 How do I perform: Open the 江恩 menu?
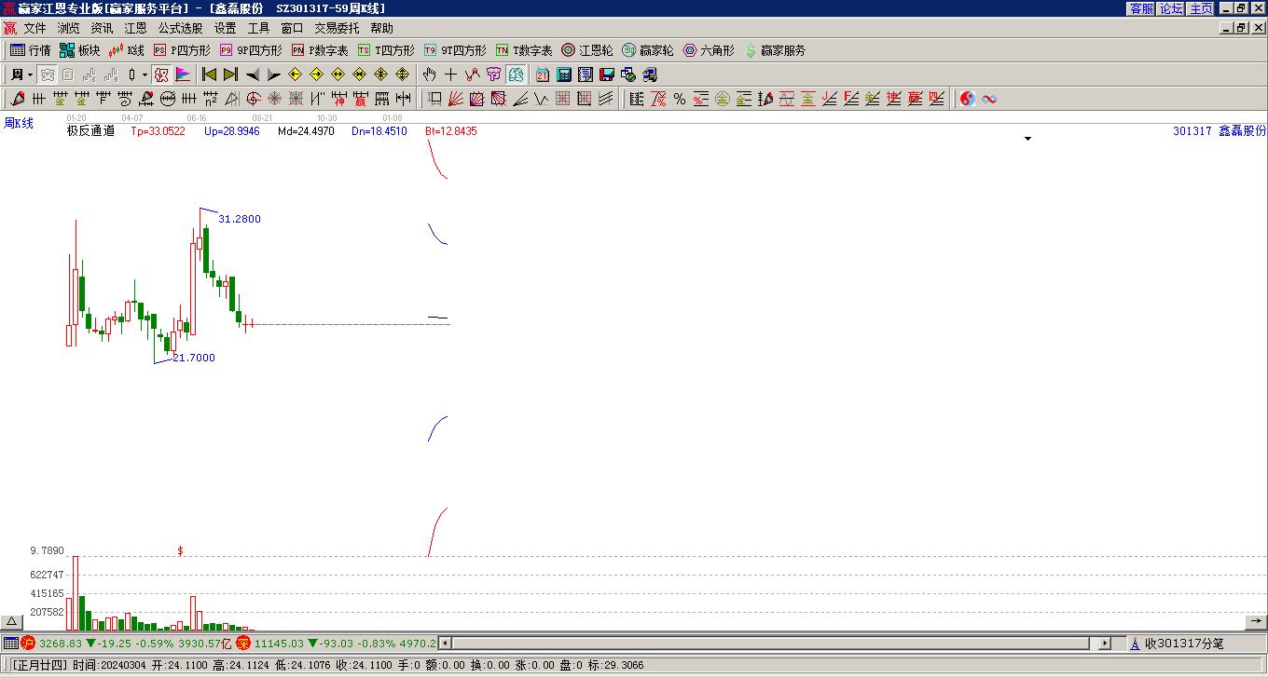point(135,28)
